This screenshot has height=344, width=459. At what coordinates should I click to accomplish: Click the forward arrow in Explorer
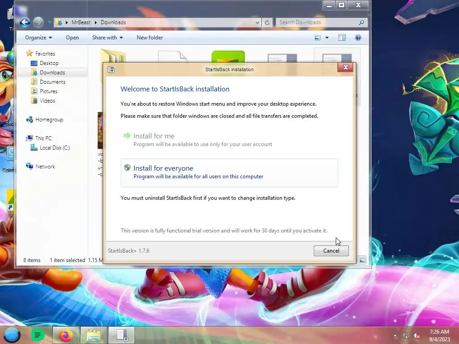(x=38, y=22)
